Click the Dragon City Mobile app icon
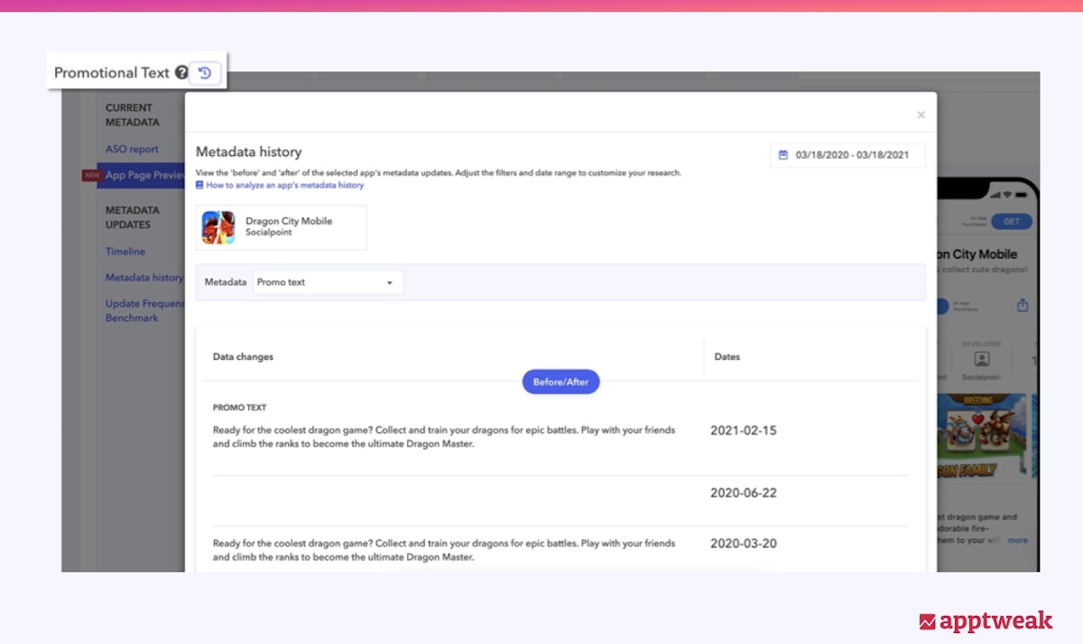This screenshot has width=1083, height=644. [218, 227]
